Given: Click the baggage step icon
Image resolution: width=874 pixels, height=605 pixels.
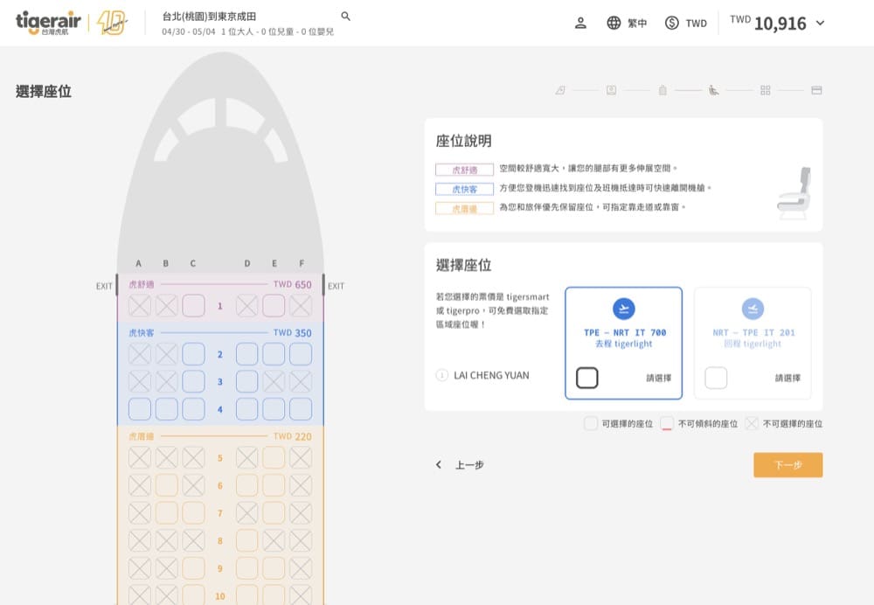Looking at the screenshot, I should tap(662, 90).
